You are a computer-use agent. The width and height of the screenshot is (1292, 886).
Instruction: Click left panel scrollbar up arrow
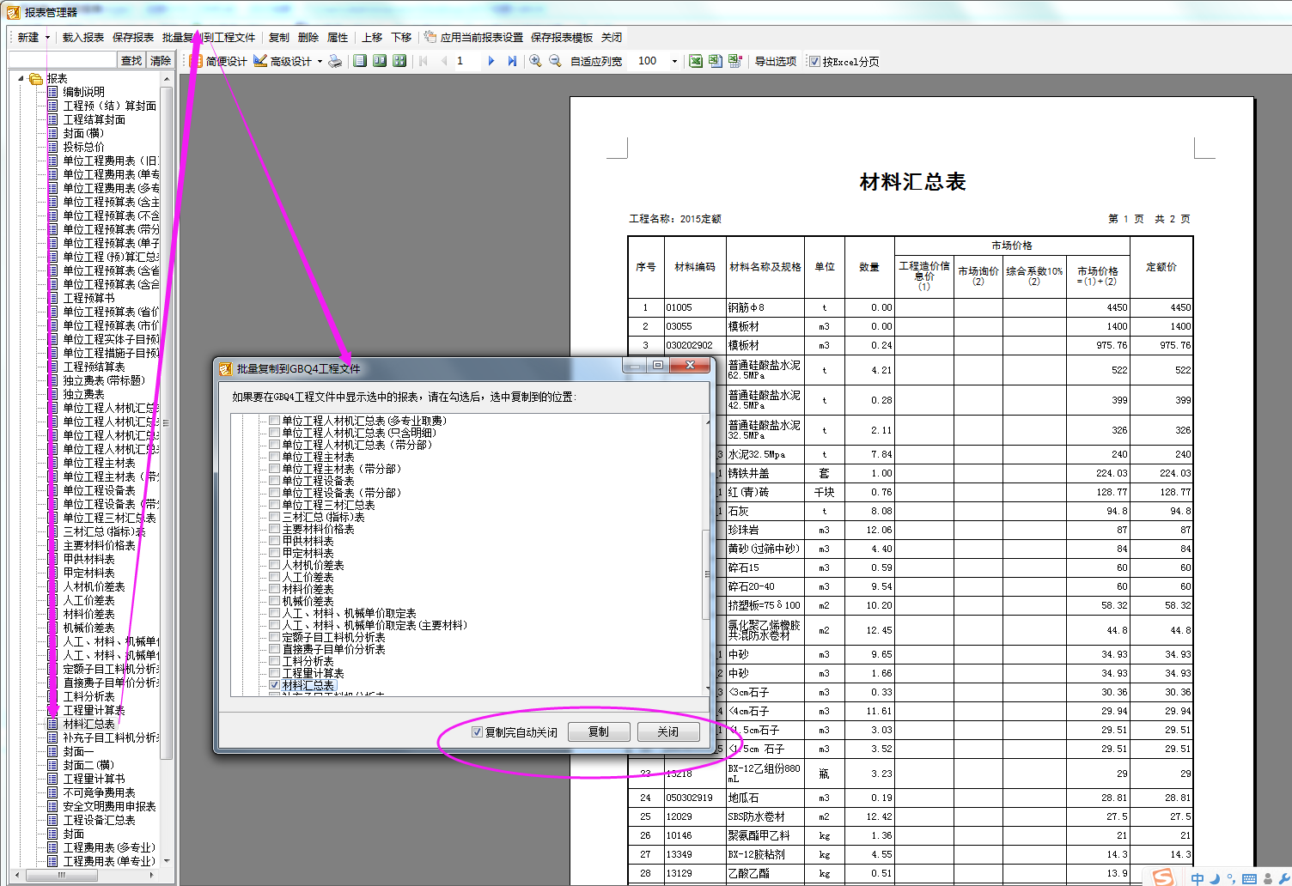[x=167, y=79]
